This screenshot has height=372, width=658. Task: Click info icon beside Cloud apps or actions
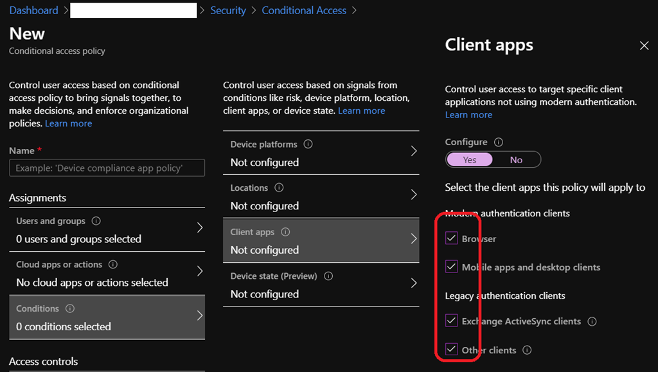tap(113, 265)
